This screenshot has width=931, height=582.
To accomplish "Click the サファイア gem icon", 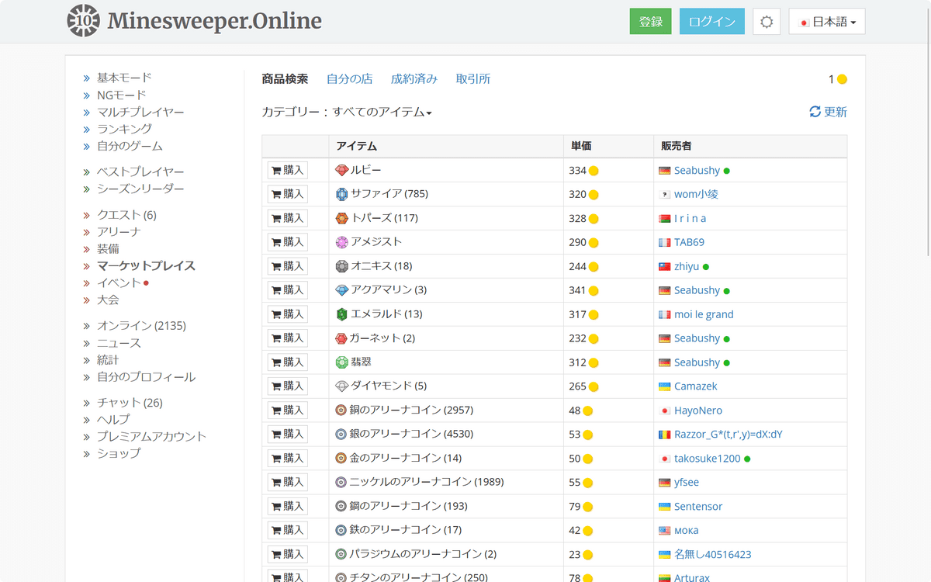I will coord(341,194).
